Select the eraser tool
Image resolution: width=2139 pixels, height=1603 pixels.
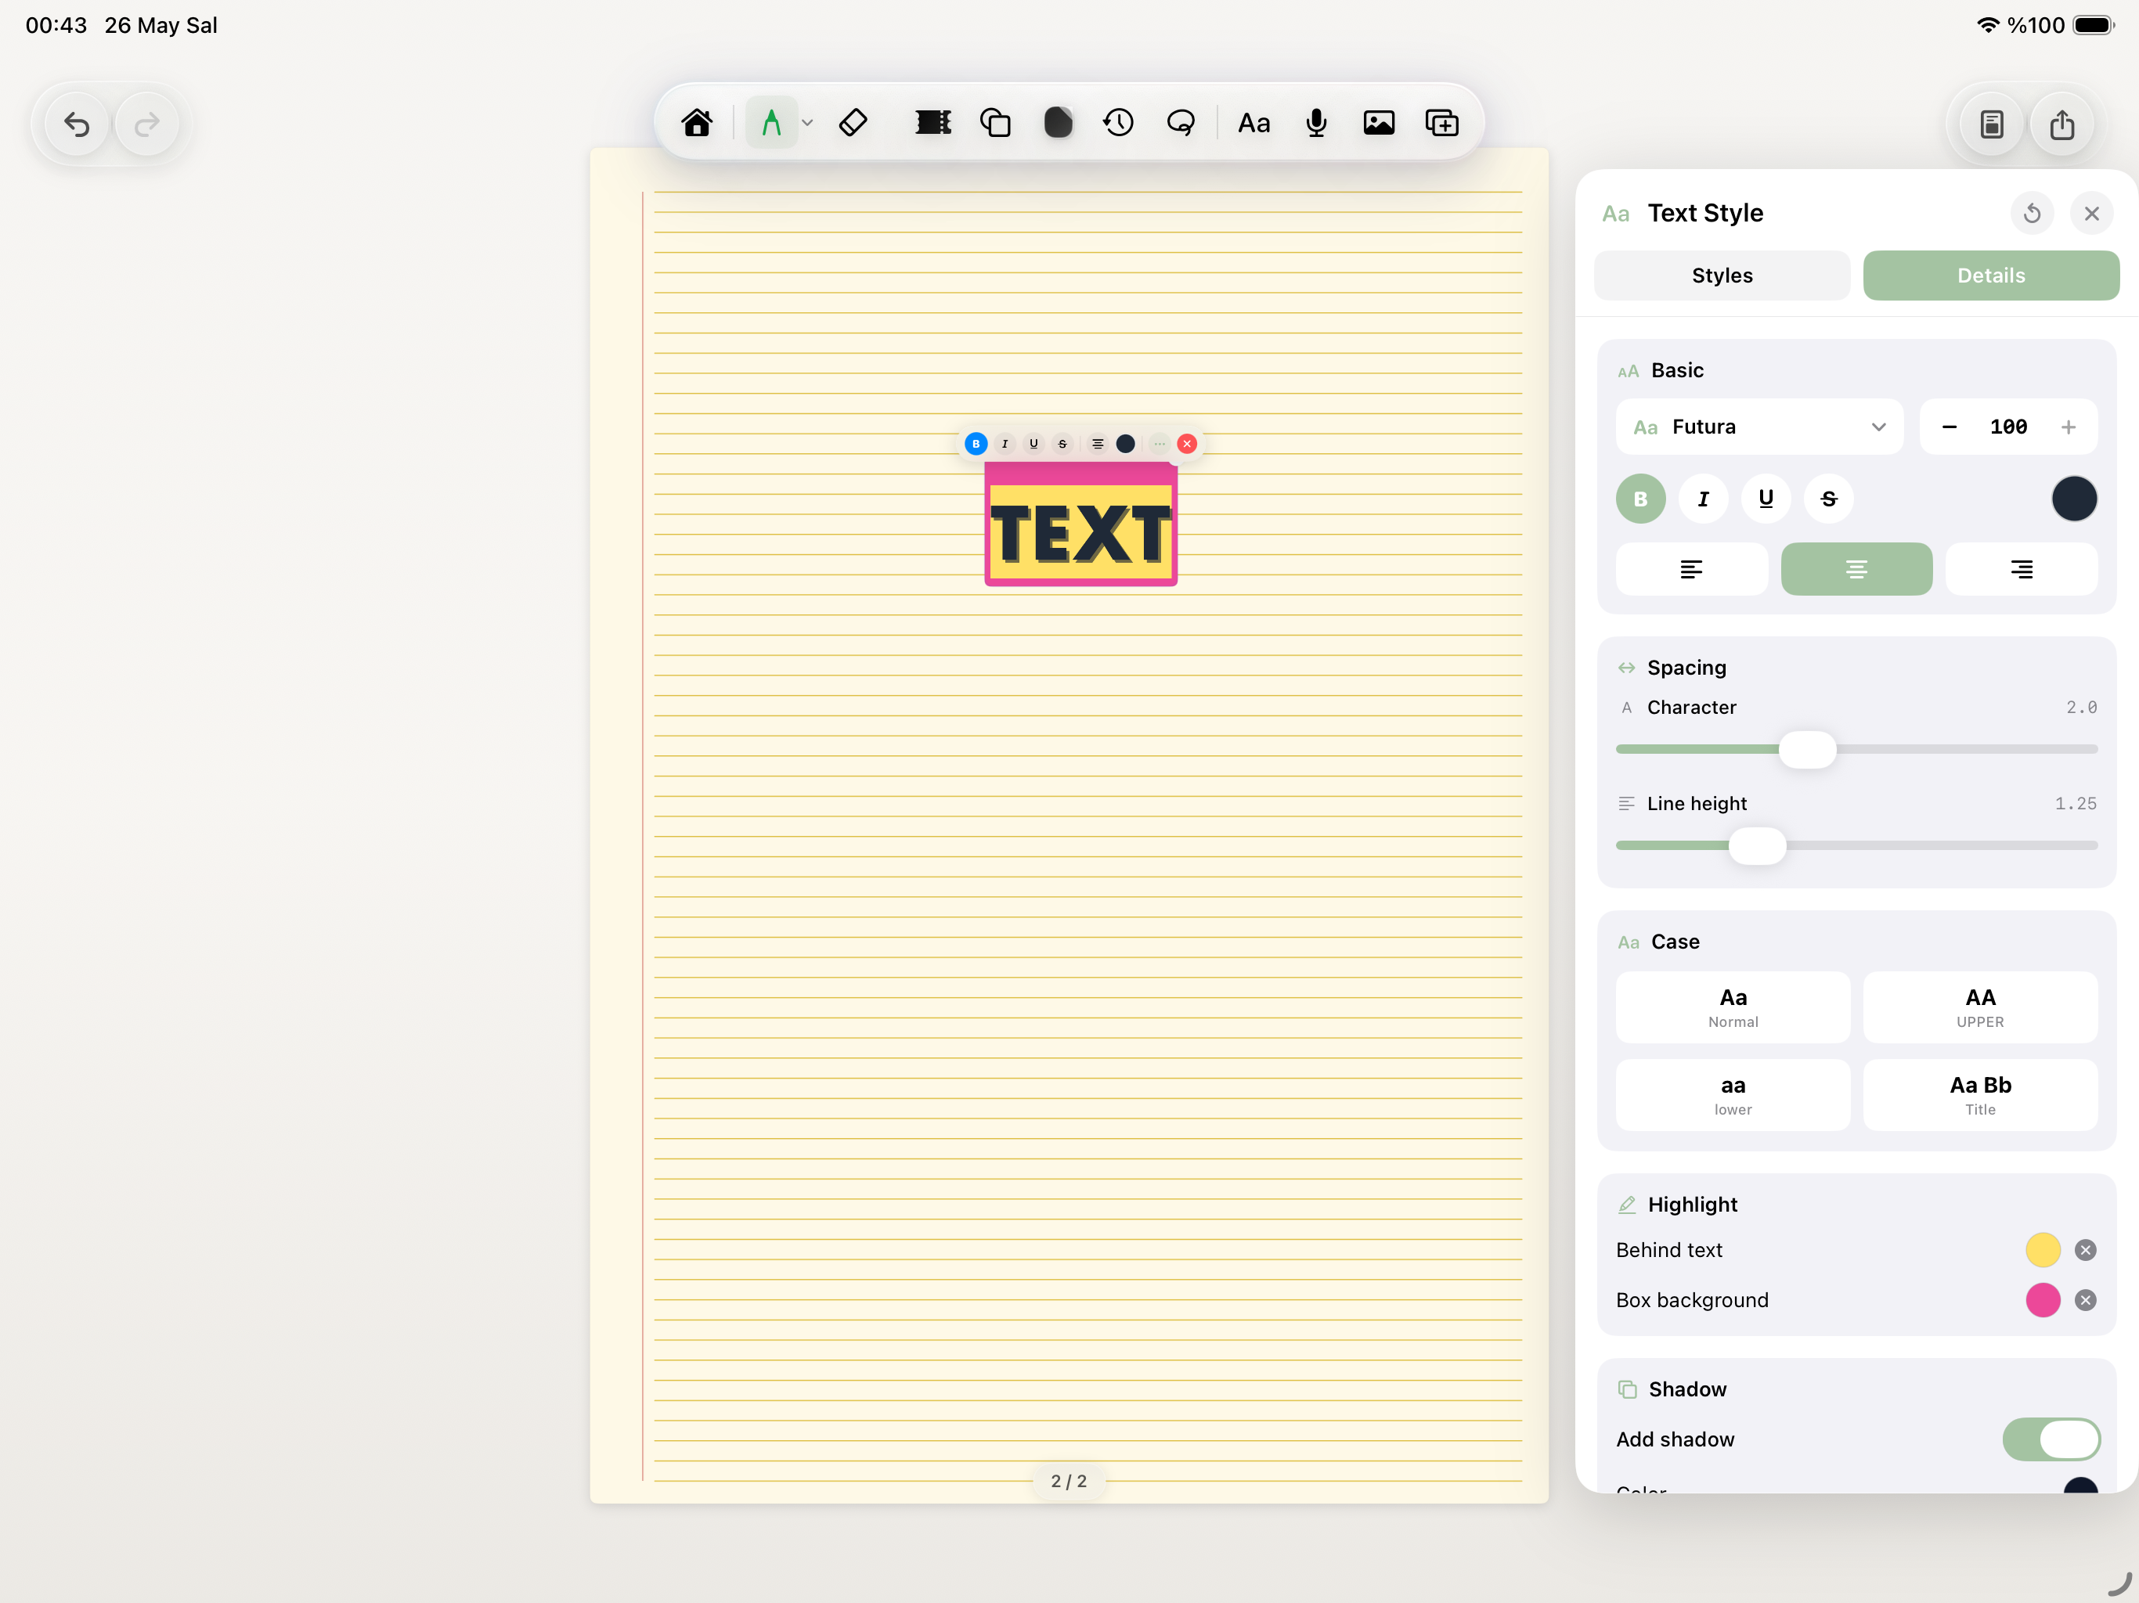(x=853, y=123)
